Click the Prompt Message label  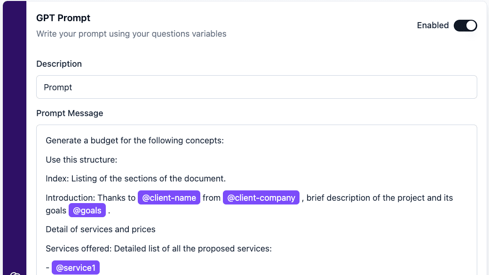pyautogui.click(x=70, y=113)
